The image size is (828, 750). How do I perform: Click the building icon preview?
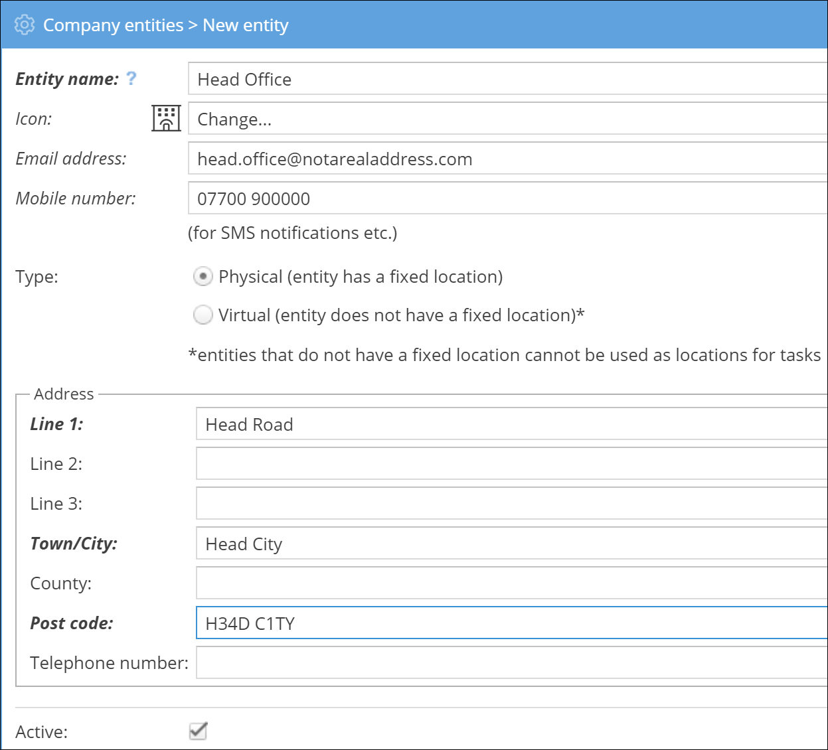[x=166, y=119]
